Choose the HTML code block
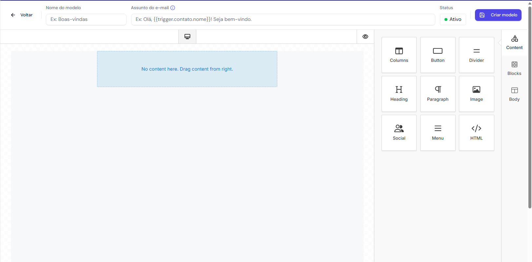Screen dimensions: 532x262 [x=476, y=133]
